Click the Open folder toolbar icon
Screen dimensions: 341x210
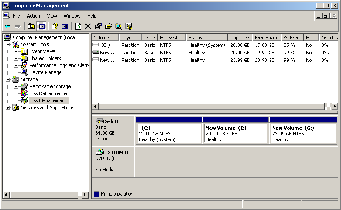click(x=108, y=27)
